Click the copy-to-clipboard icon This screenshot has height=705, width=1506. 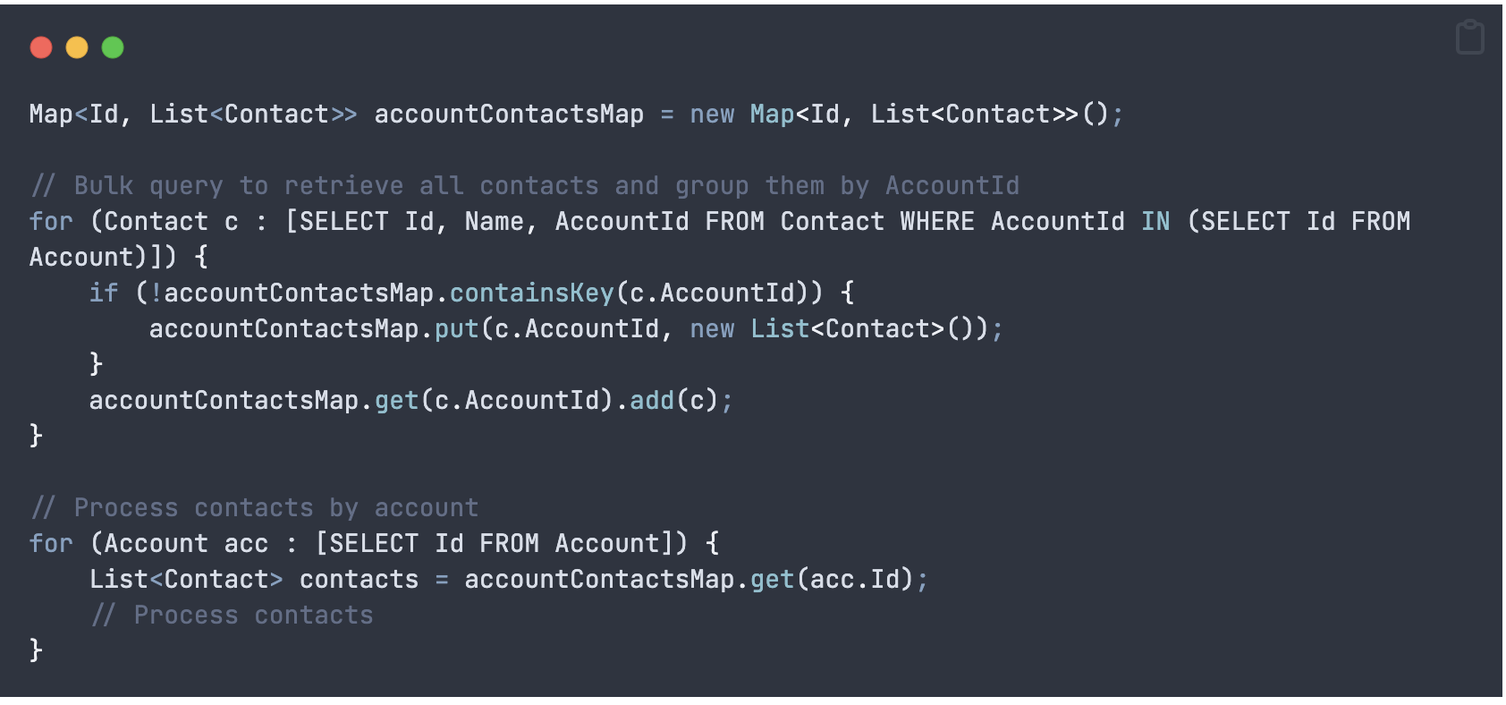coord(1469,38)
